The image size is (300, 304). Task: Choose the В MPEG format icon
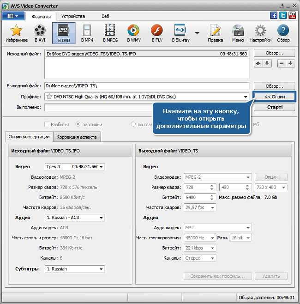(110, 33)
